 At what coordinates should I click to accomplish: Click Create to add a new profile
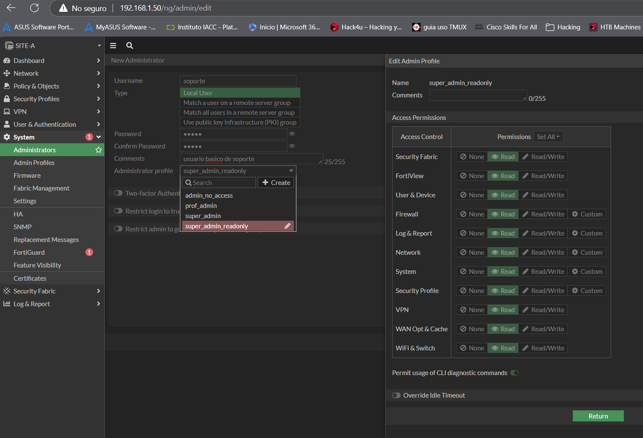pyautogui.click(x=276, y=182)
